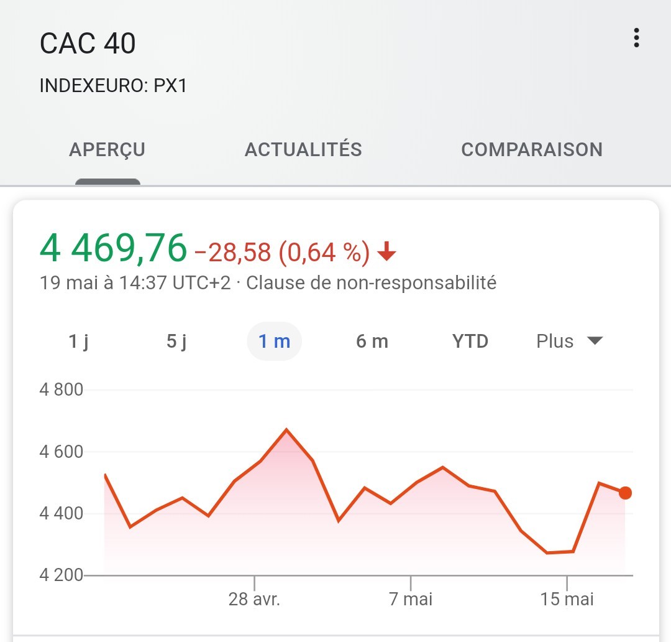Switch to the APERÇU tab

(x=107, y=150)
